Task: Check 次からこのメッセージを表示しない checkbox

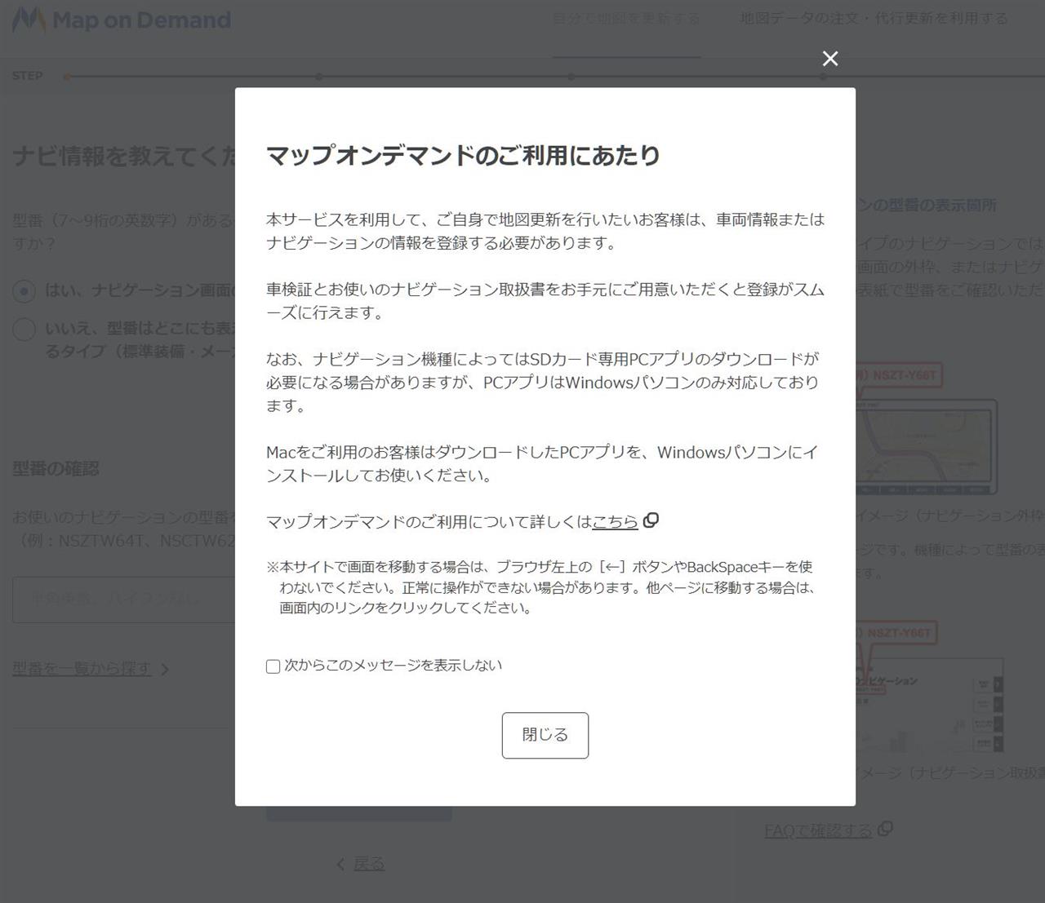Action: pos(273,666)
